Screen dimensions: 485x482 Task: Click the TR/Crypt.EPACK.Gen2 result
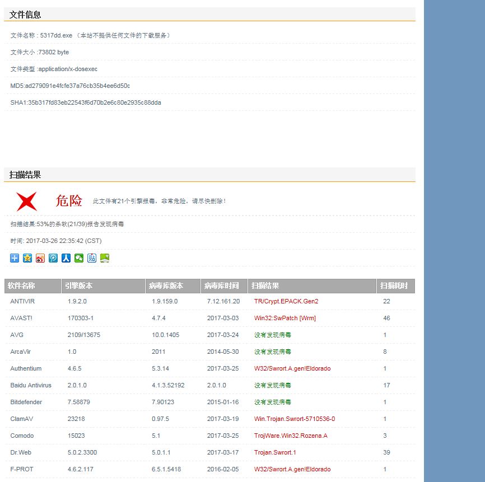286,301
